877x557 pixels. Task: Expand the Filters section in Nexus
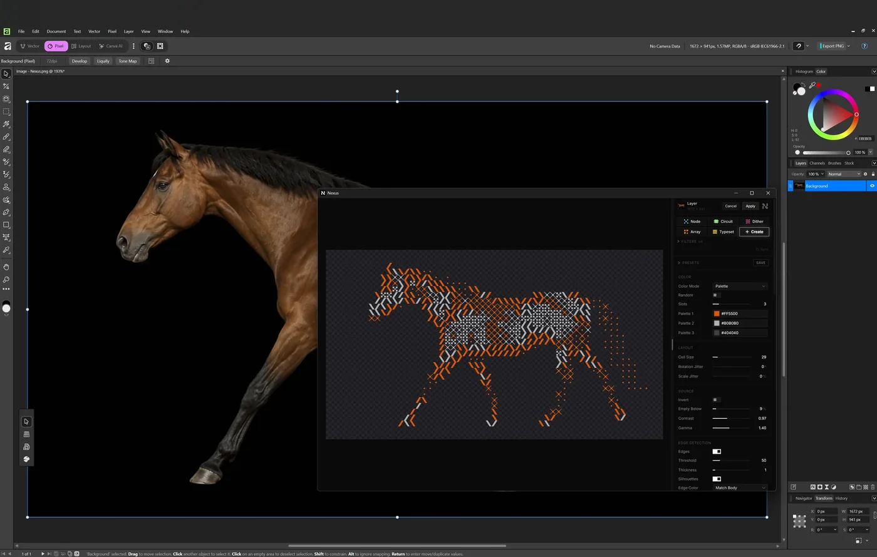[x=690, y=242]
